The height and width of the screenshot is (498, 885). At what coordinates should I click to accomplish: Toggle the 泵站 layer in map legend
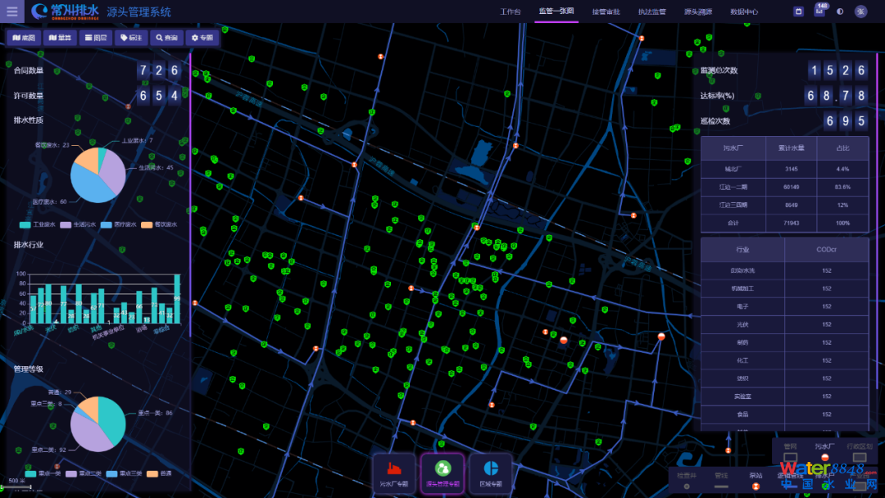756,480
